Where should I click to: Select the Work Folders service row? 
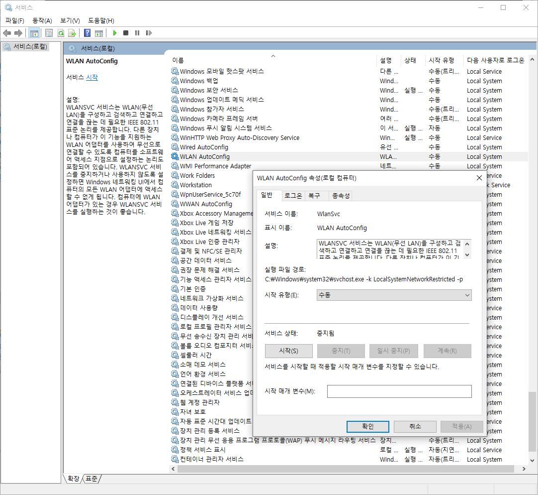(x=211, y=175)
